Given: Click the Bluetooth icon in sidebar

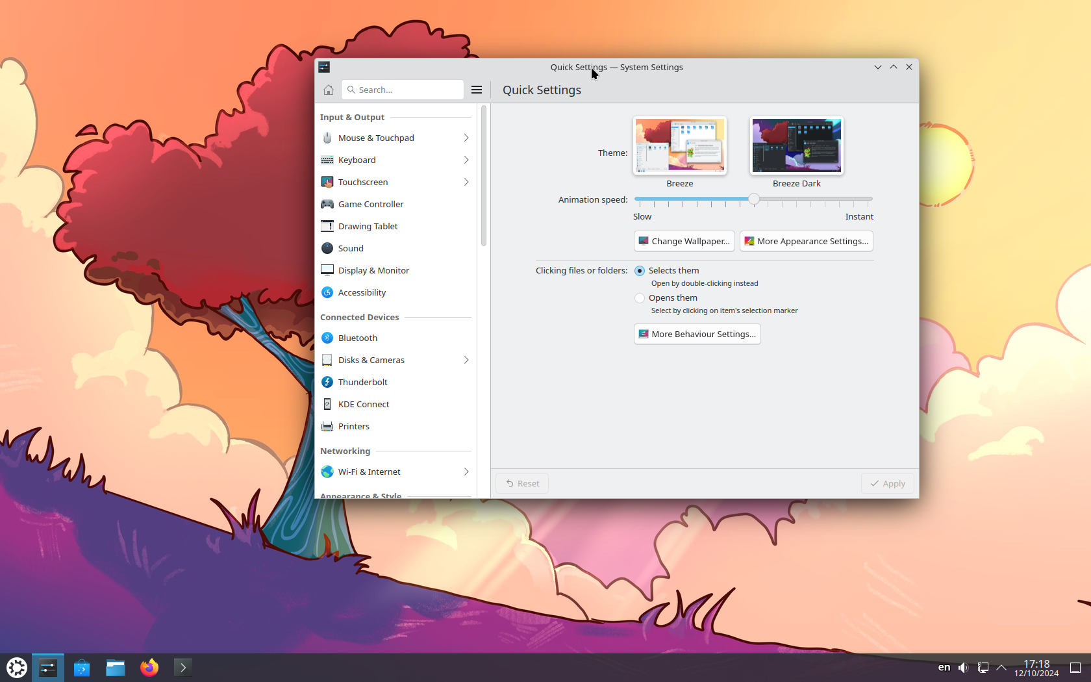Looking at the screenshot, I should point(327,338).
